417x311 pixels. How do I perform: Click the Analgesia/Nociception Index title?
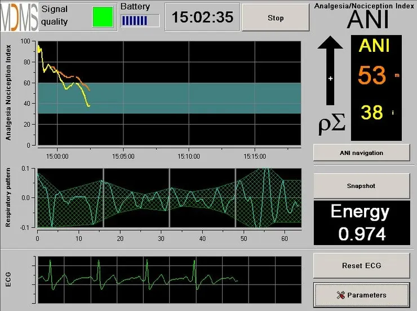tap(364, 6)
